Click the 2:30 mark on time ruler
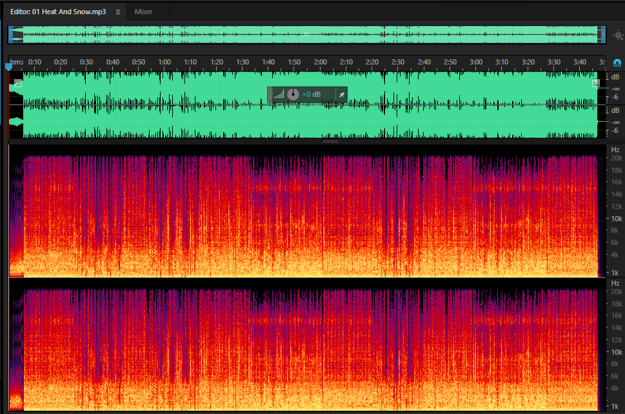Viewport: 625px width, 414px height. coord(398,62)
